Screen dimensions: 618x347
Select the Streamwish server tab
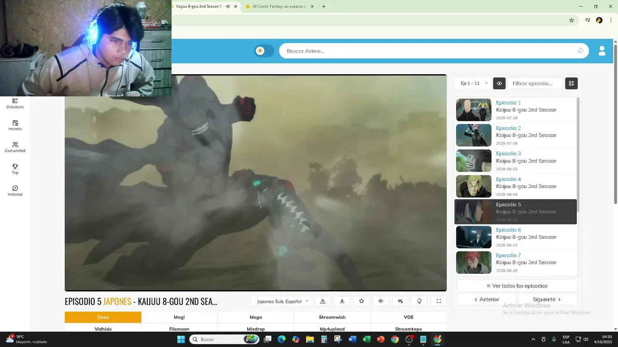pos(332,317)
